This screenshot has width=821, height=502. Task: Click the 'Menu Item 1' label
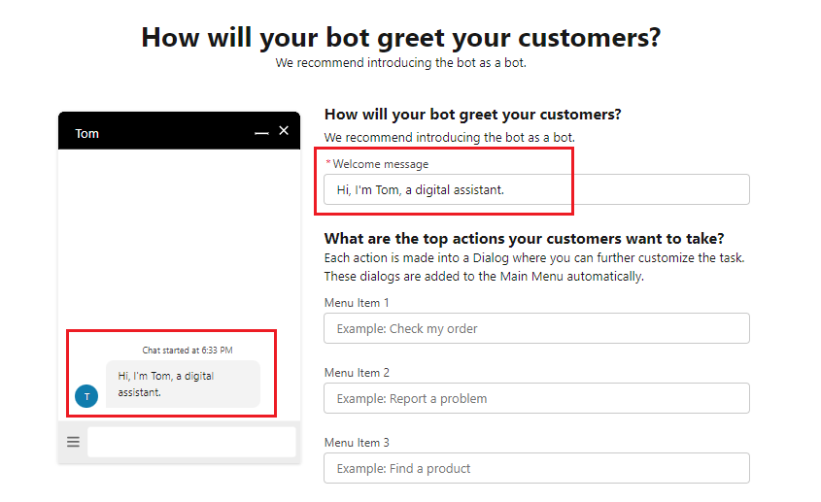[x=357, y=303]
